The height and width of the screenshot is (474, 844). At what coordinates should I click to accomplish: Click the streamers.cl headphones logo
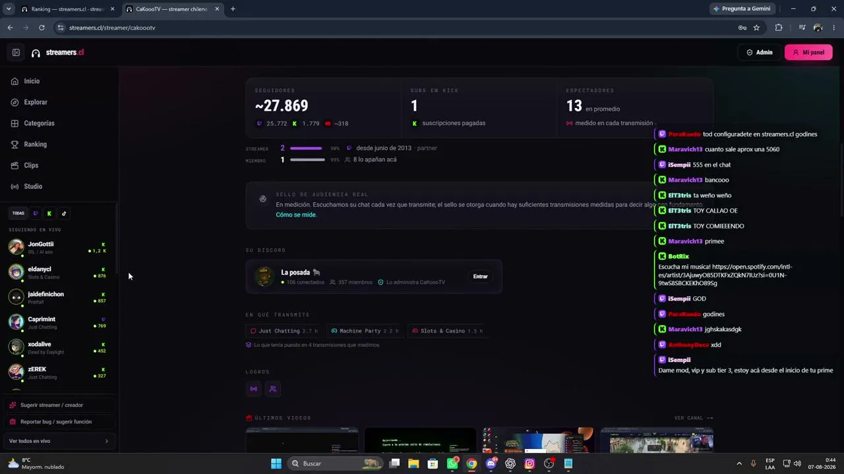pos(36,53)
